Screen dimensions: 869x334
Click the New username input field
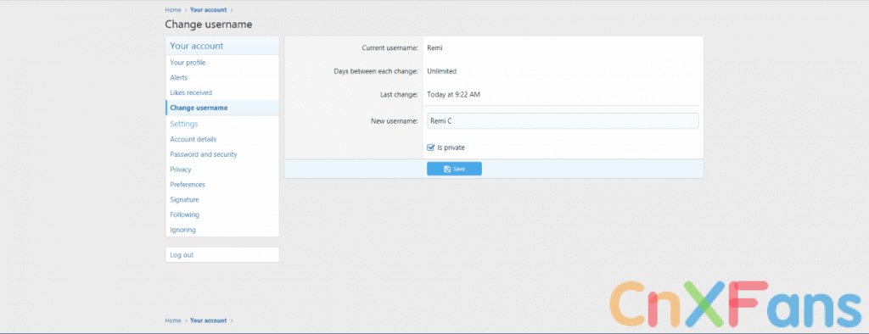[x=563, y=120]
